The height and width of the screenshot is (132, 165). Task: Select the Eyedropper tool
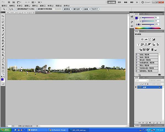click(x=3, y=31)
